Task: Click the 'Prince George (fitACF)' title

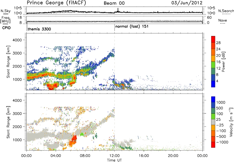Action: tap(56, 3)
